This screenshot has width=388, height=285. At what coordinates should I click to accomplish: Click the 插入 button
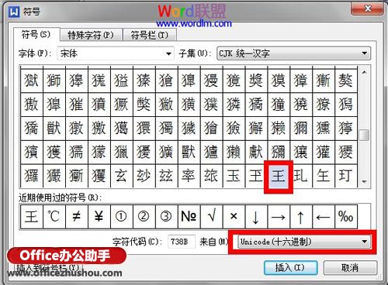pyautogui.click(x=290, y=268)
